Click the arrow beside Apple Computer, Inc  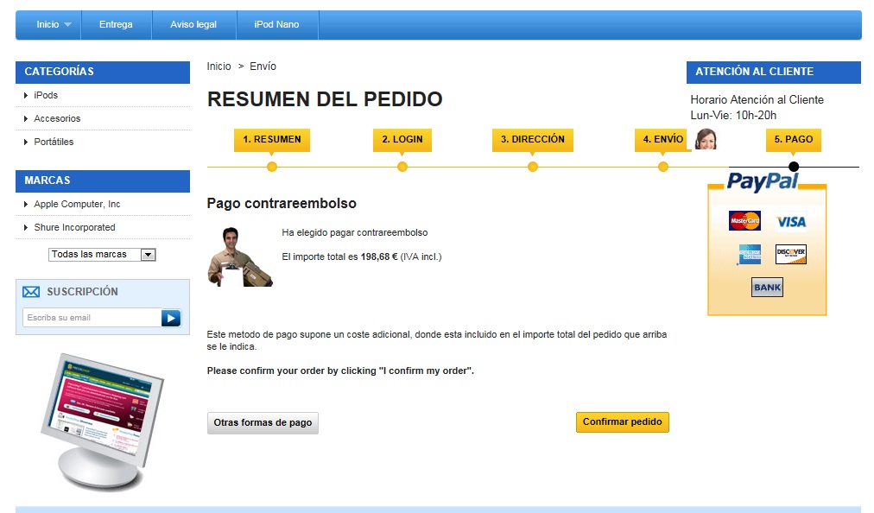click(x=26, y=204)
